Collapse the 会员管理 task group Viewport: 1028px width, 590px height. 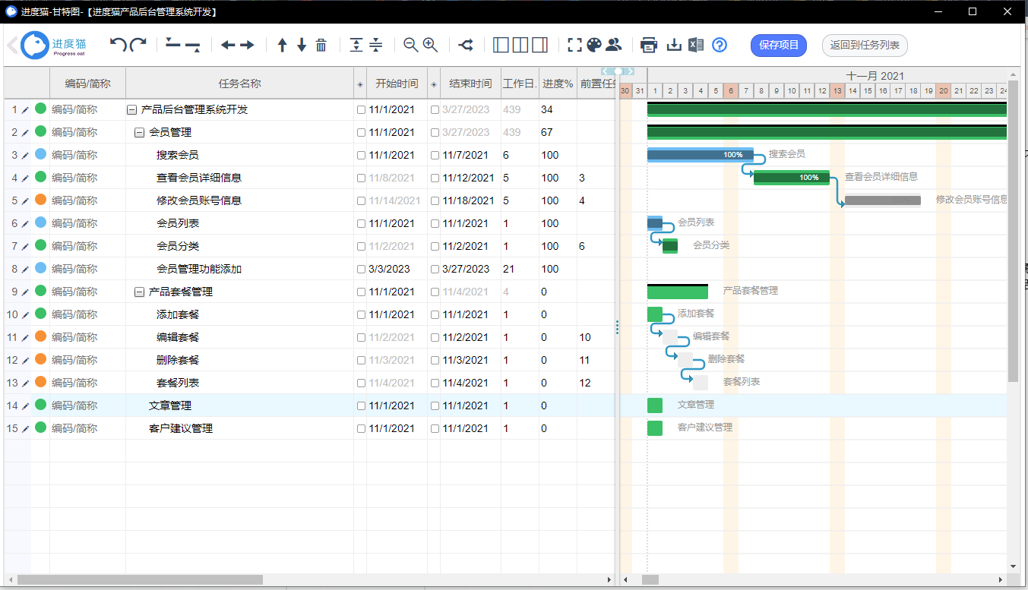[x=139, y=132]
